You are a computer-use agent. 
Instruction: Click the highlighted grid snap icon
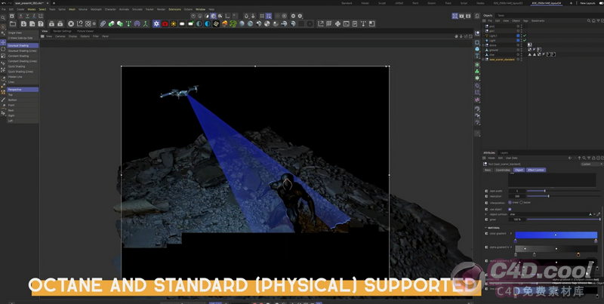(x=269, y=16)
